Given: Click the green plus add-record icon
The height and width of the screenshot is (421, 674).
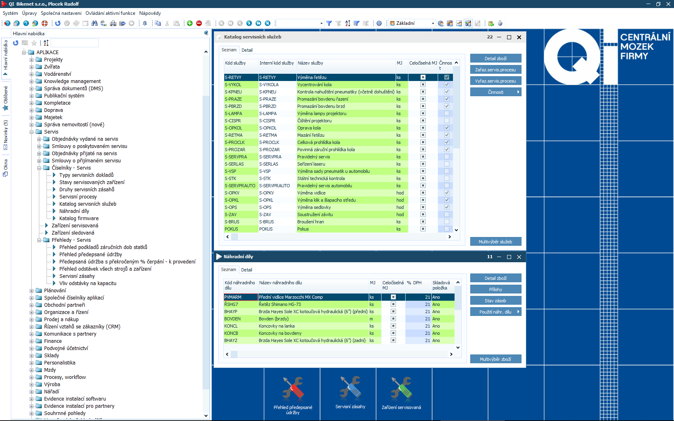Looking at the screenshot, I should (x=190, y=23).
